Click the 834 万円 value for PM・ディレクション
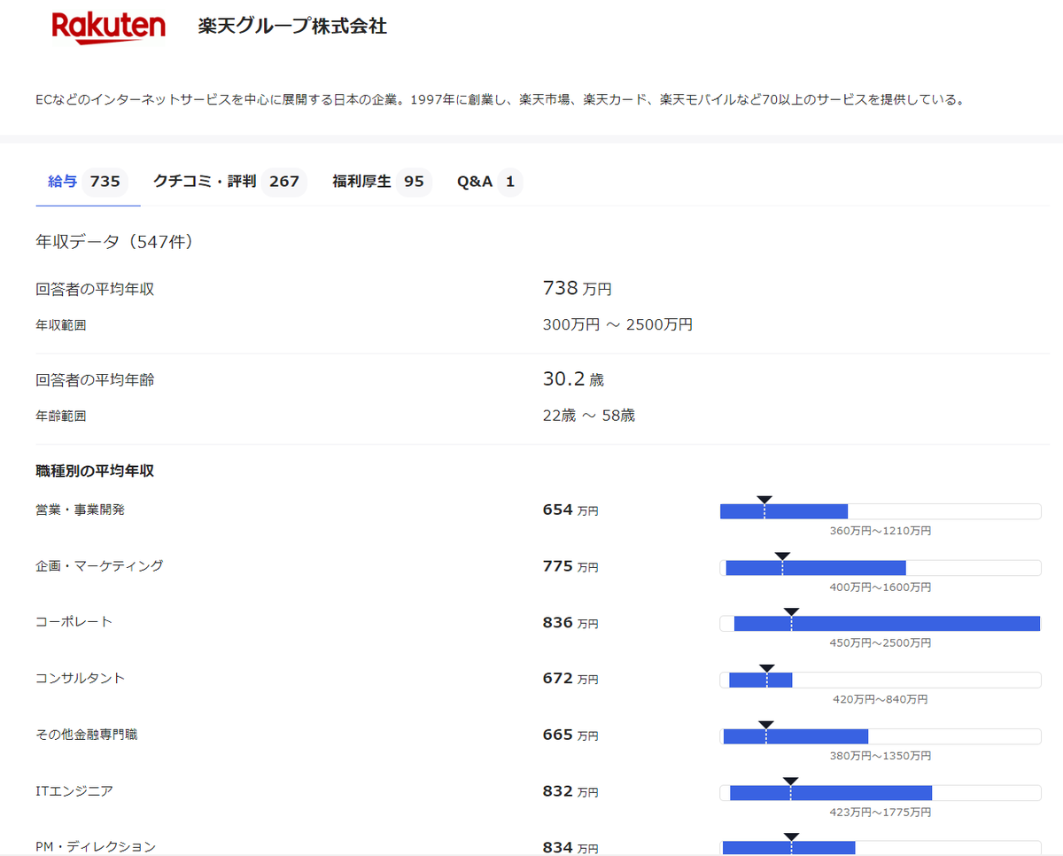The height and width of the screenshot is (856, 1063). pyautogui.click(x=570, y=847)
